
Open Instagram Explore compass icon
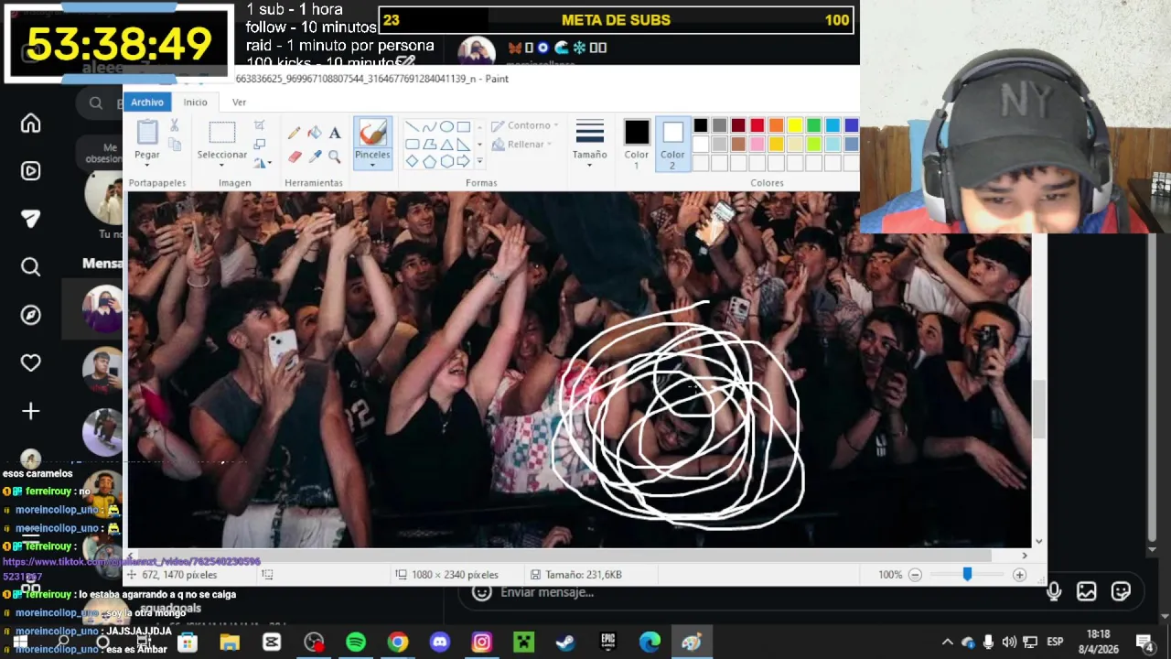point(30,315)
